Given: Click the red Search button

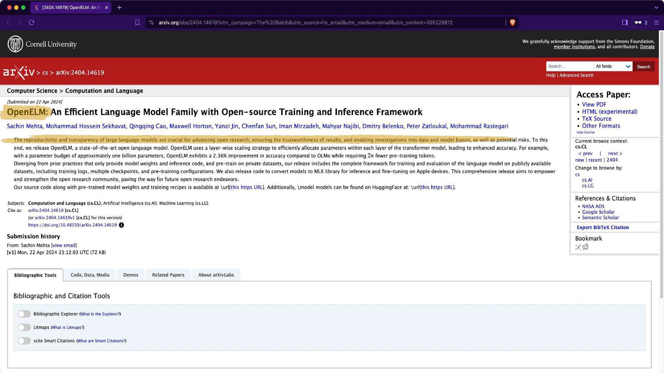Looking at the screenshot, I should (x=643, y=67).
